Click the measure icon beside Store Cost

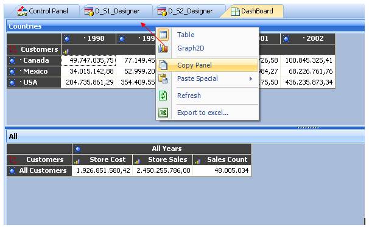[77, 161]
